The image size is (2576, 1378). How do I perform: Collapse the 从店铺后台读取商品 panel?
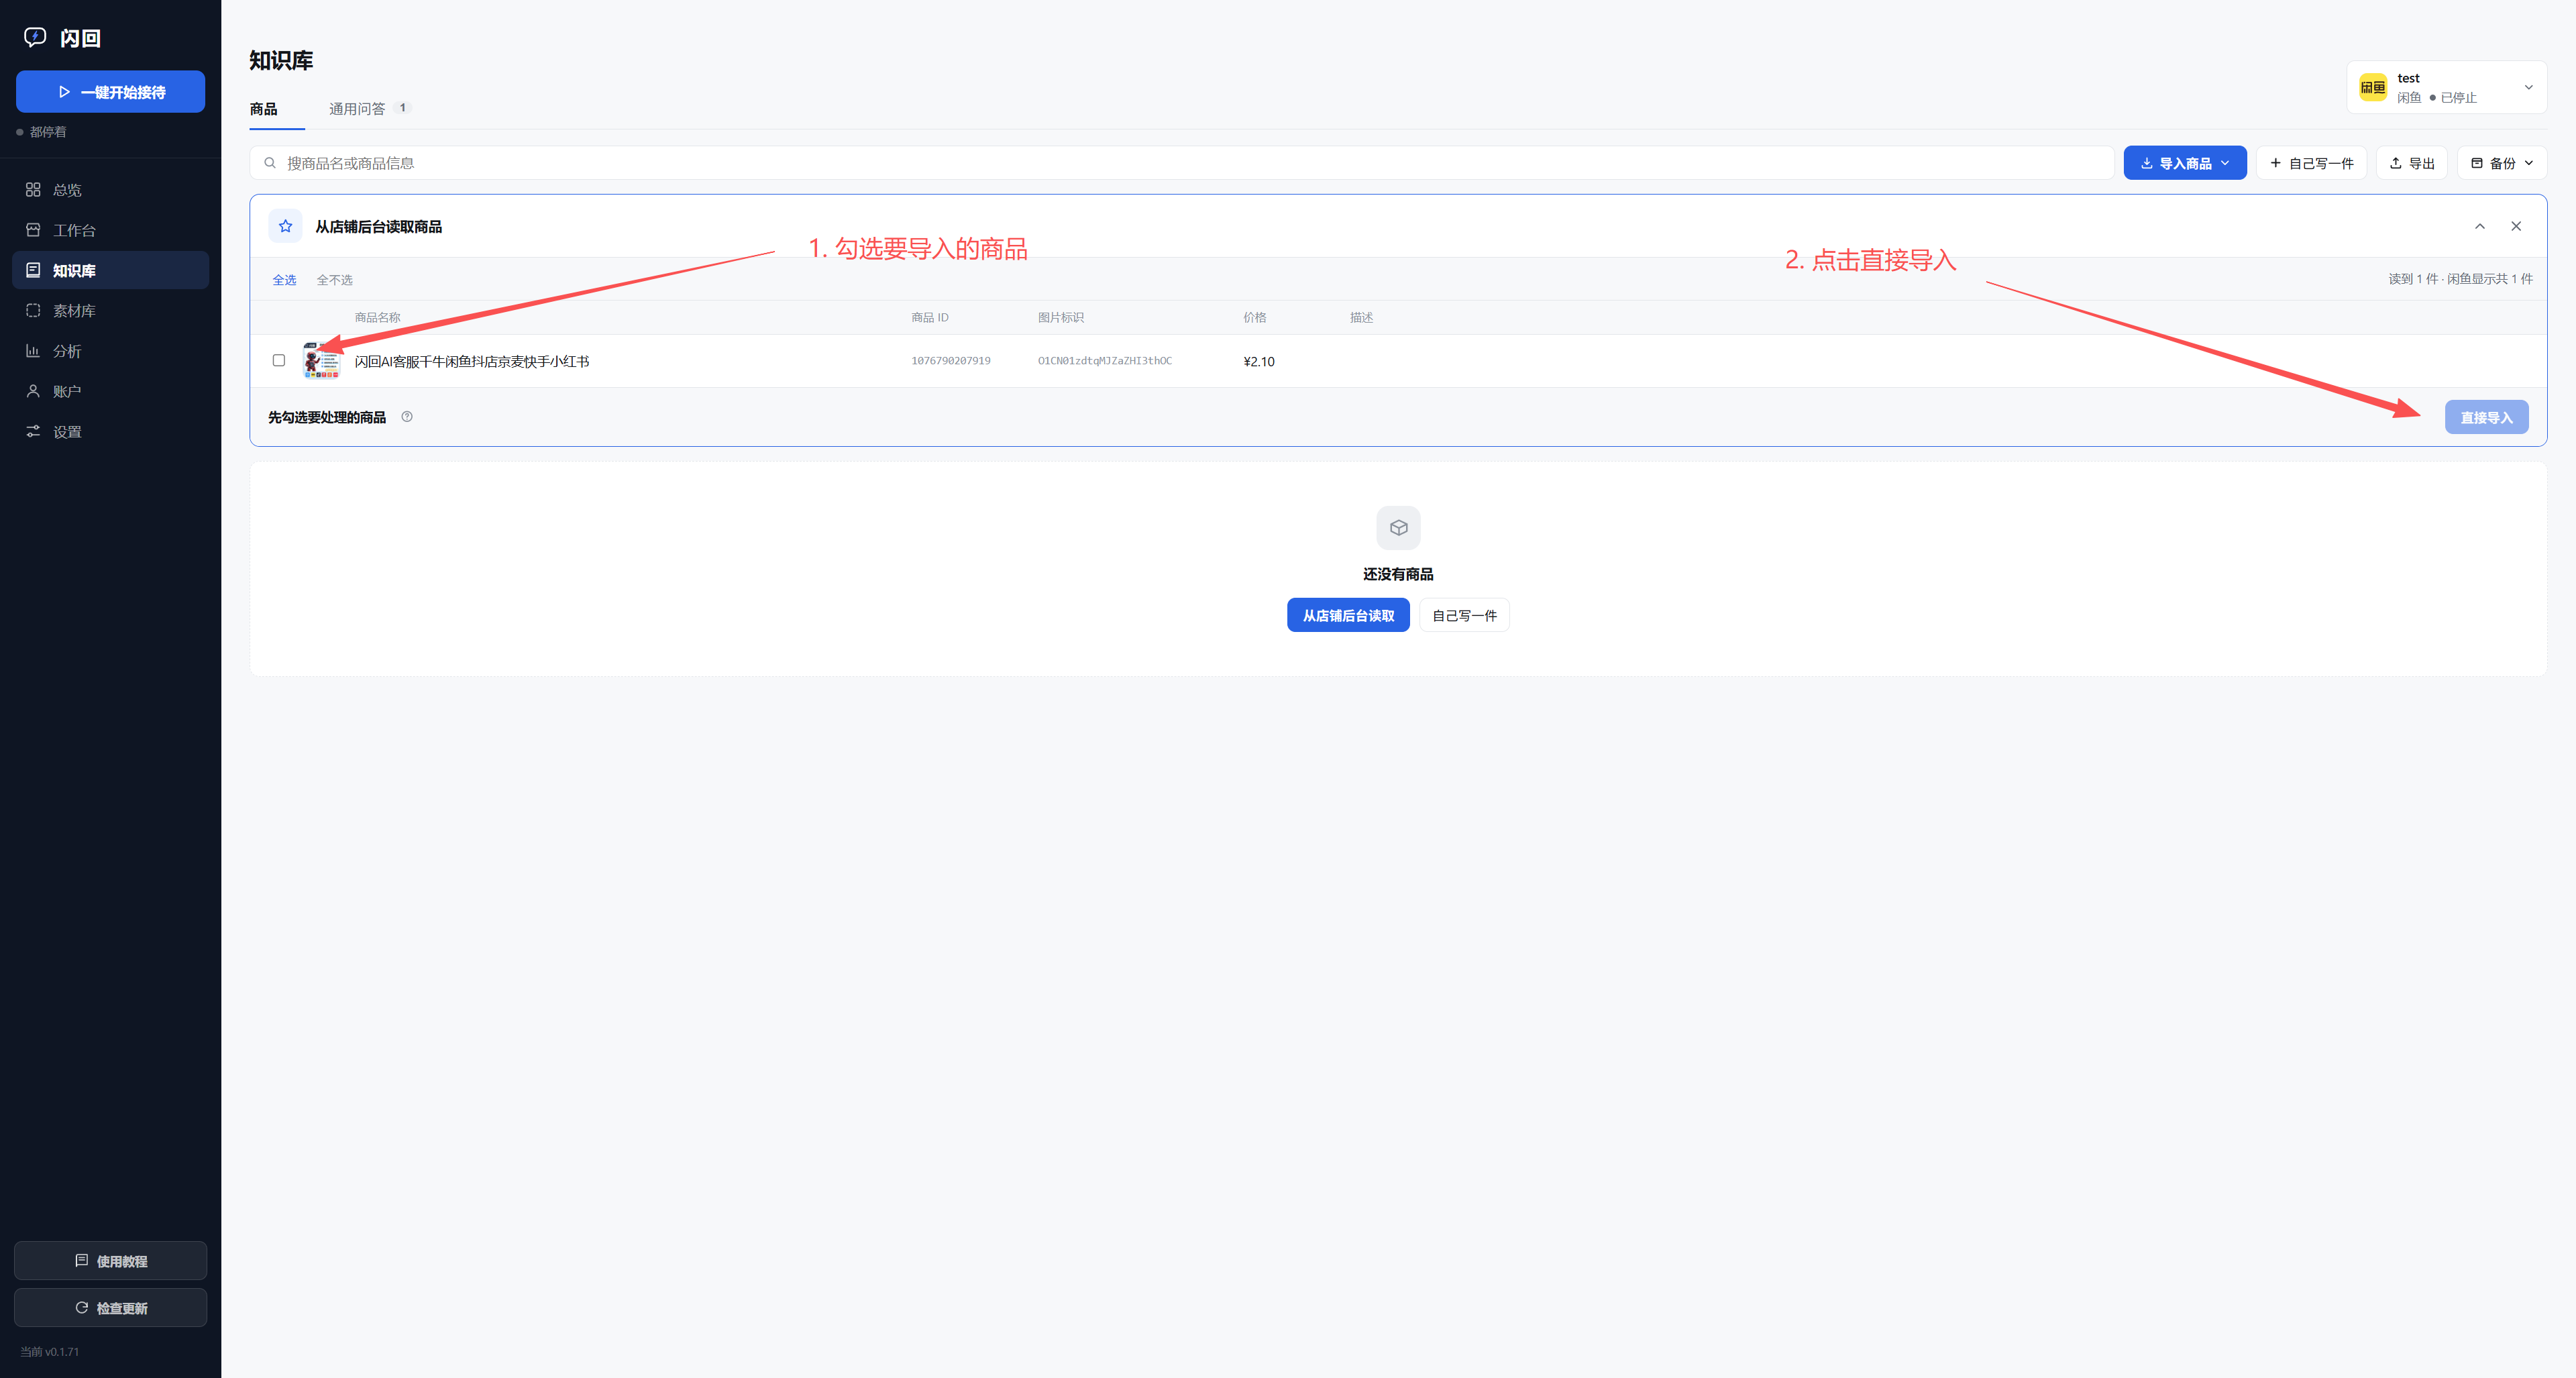tap(2480, 226)
